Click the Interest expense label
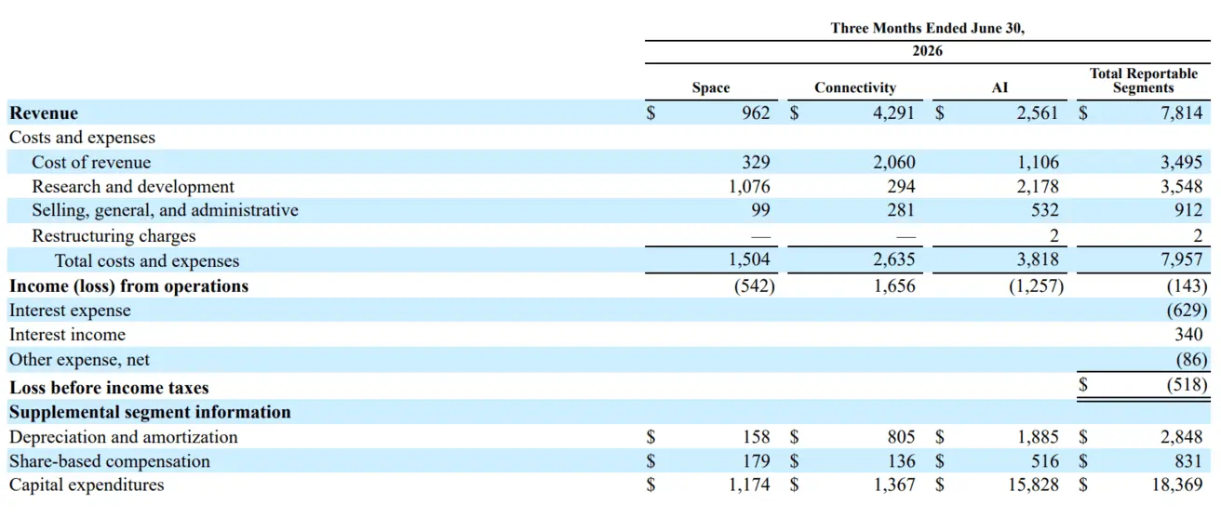The width and height of the screenshot is (1221, 518). [70, 311]
